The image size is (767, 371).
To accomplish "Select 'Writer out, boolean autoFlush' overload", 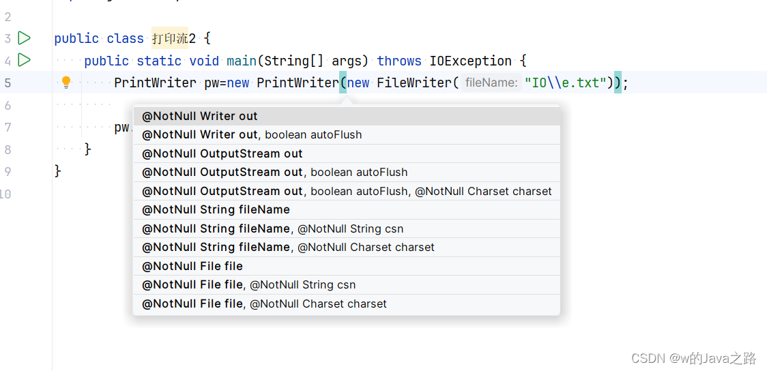I will click(x=252, y=135).
